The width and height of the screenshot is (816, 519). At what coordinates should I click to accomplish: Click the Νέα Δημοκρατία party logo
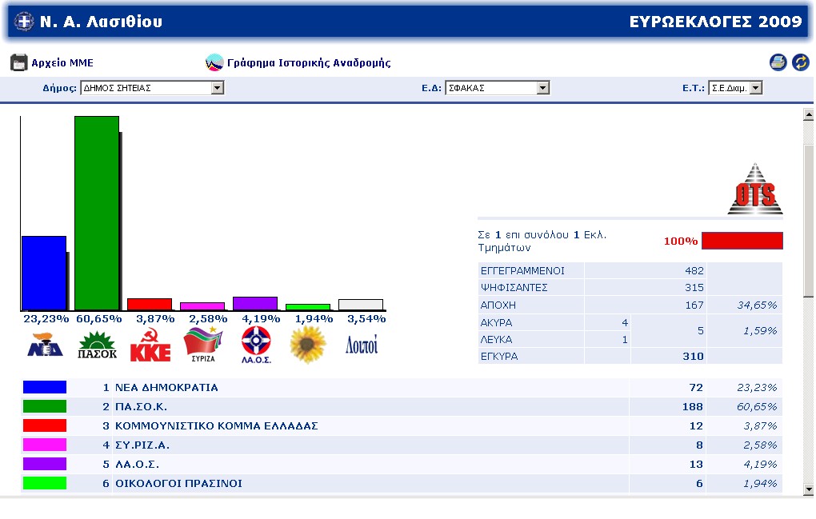click(x=46, y=345)
